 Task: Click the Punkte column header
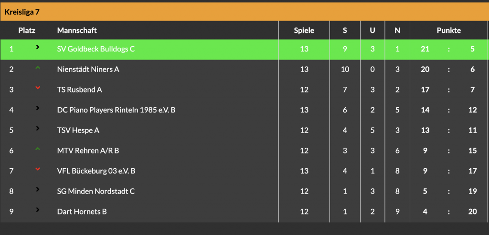coord(448,31)
